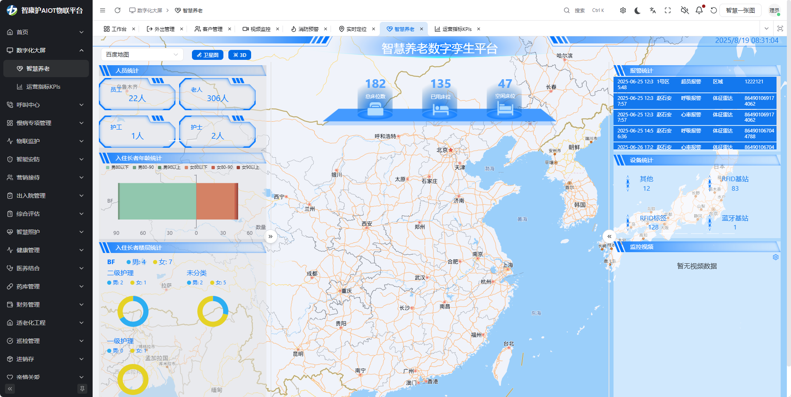791x397 pixels.
Task: Close the 运营指标KPIs tab
Action: point(479,29)
